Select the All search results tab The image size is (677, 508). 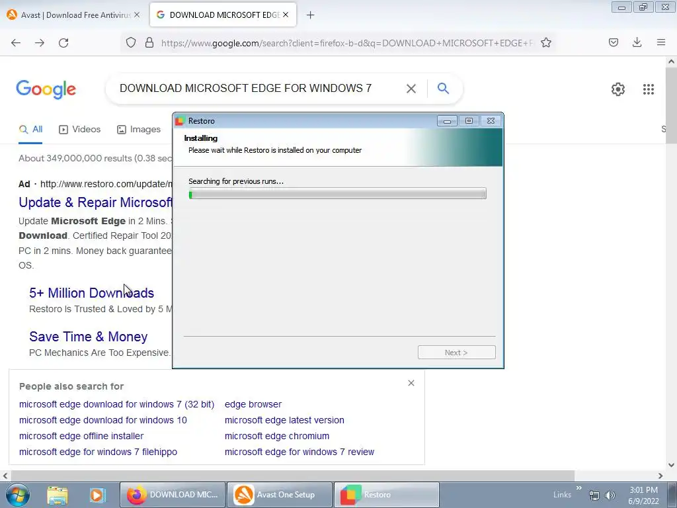[30, 129]
